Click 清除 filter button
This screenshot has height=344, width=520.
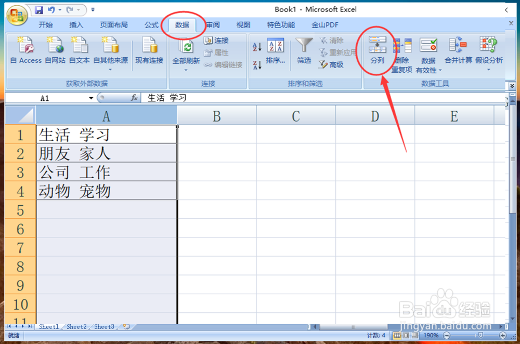(x=331, y=41)
